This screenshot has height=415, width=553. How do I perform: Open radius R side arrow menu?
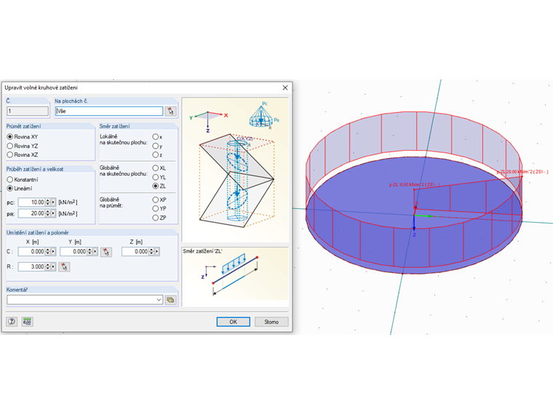click(53, 266)
